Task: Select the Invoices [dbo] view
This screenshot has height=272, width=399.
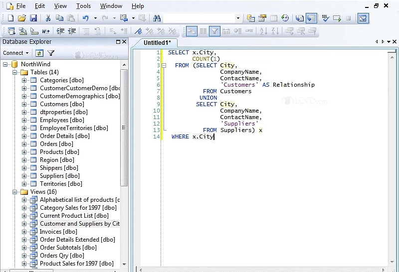Action: tap(58, 232)
